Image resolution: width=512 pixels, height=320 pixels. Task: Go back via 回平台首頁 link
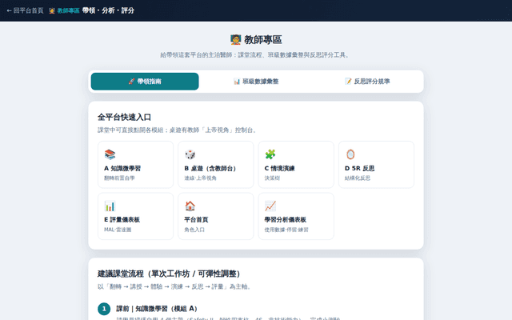tap(25, 10)
